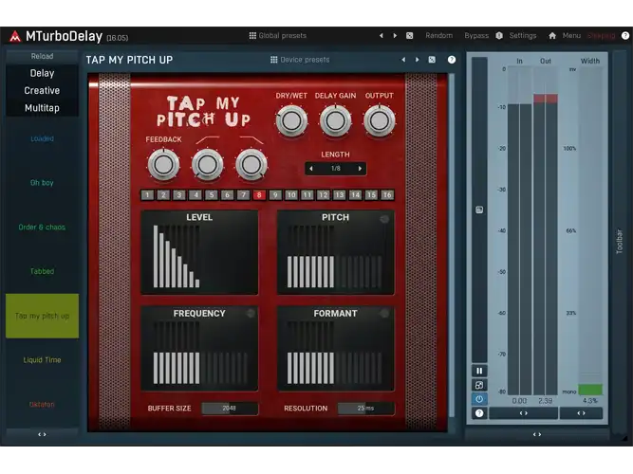The width and height of the screenshot is (633, 474).
Task: Click the low-pass filter knob
Action: [x=251, y=164]
